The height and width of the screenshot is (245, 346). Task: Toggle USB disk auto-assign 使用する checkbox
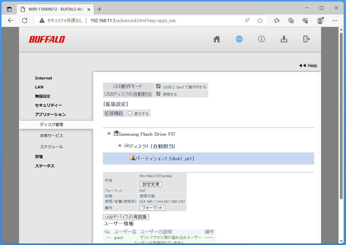[158, 94]
